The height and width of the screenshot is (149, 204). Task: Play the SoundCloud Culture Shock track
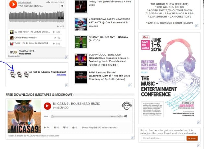pos(13,4)
